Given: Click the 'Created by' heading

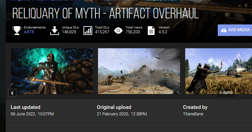Looking at the screenshot, I should click(195, 107).
